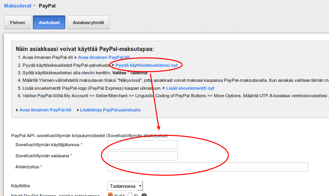The height and width of the screenshot is (196, 329).
Task: Open the Asiakasryhmät tab
Action: [x=88, y=23]
